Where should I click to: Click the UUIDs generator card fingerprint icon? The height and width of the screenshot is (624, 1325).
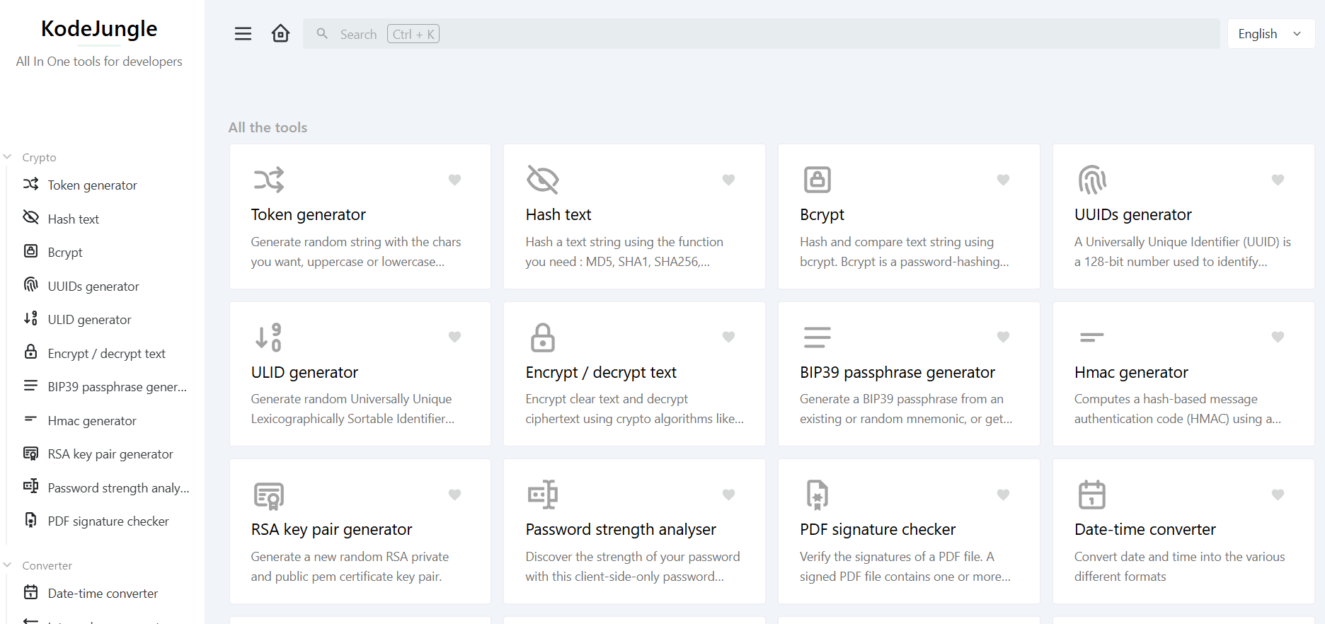pyautogui.click(x=1092, y=180)
